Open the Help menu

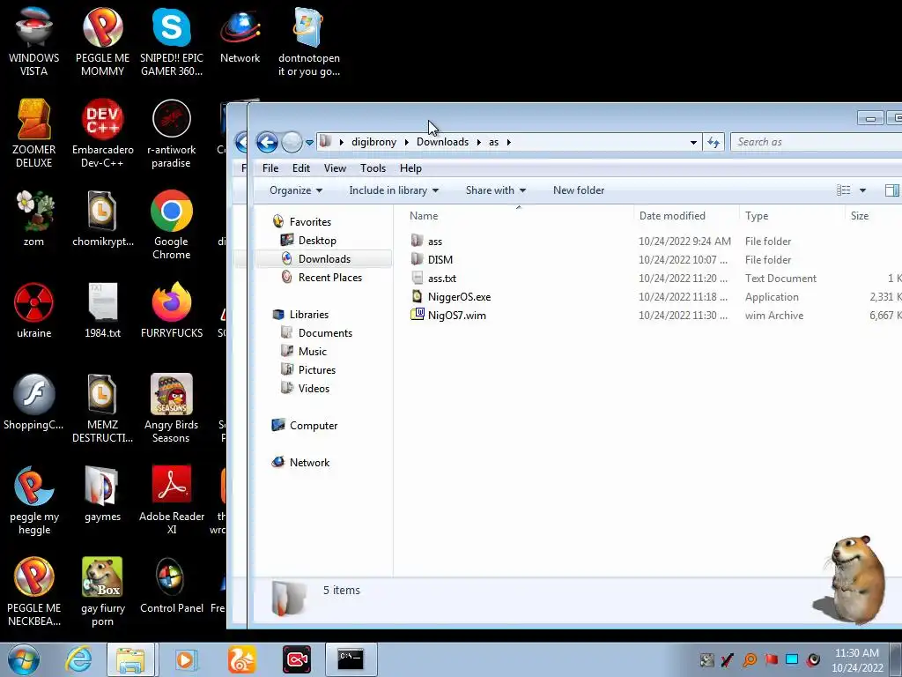click(x=410, y=168)
